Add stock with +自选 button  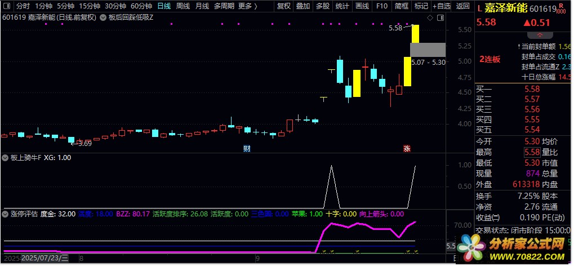(x=442, y=6)
